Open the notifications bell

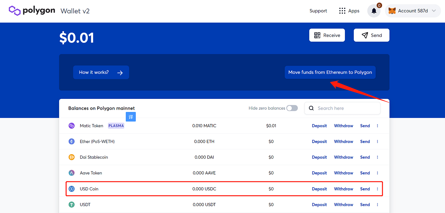coord(374,10)
